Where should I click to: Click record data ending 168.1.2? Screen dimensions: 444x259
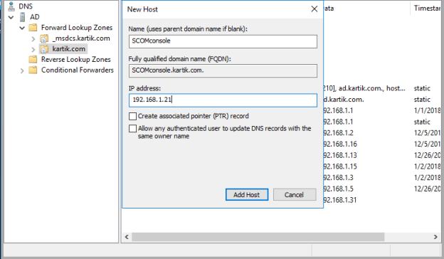coord(339,133)
